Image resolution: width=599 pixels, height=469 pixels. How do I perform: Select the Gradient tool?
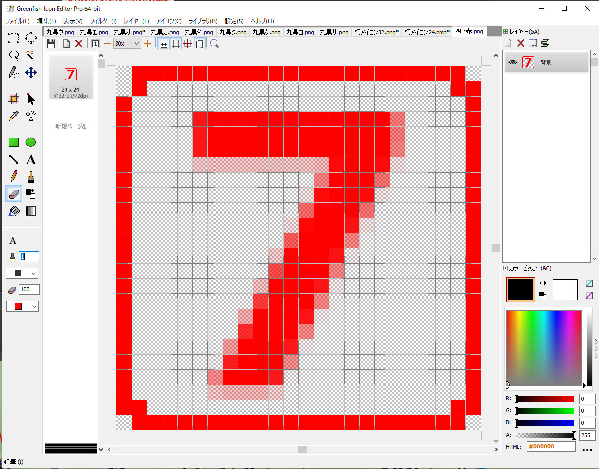[x=31, y=211]
